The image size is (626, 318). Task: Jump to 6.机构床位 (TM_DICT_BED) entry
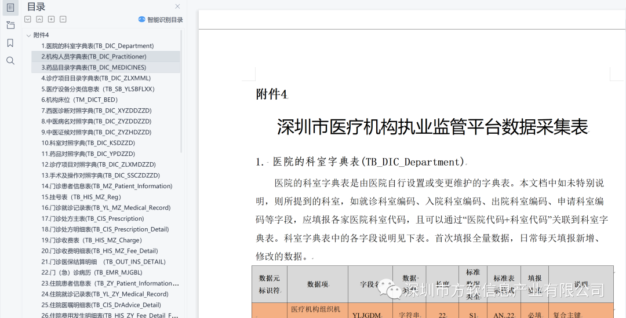[79, 100]
